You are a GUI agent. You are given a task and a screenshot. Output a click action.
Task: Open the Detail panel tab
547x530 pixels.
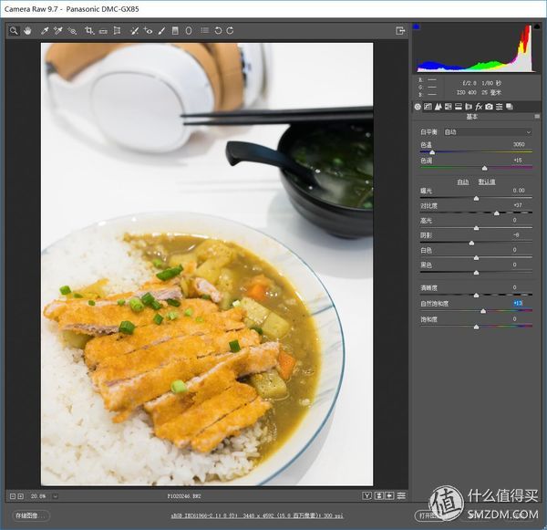click(x=439, y=107)
